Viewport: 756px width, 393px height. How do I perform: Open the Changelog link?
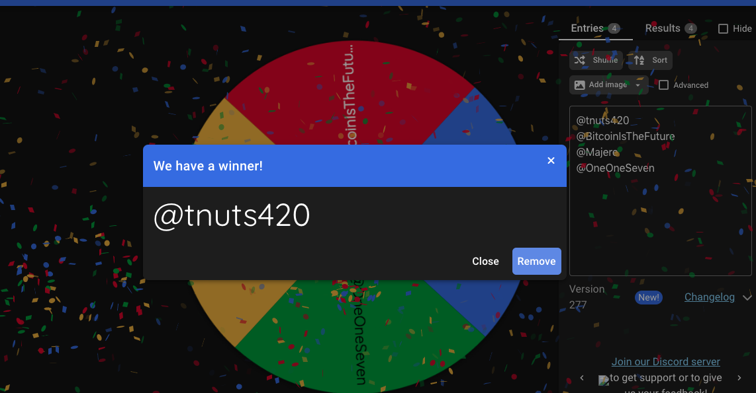click(x=709, y=297)
